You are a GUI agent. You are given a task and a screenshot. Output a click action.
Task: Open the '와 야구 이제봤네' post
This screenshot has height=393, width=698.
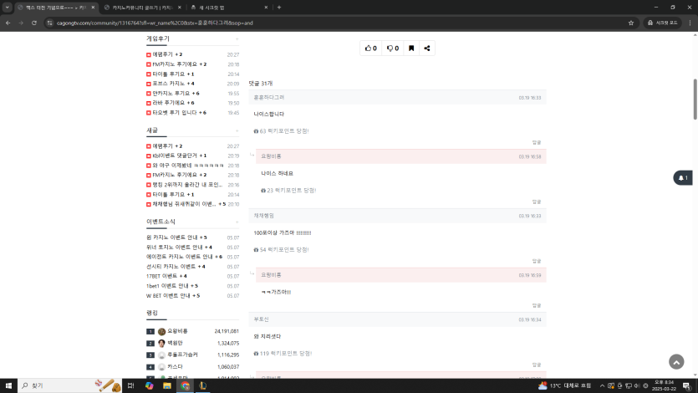(x=188, y=165)
